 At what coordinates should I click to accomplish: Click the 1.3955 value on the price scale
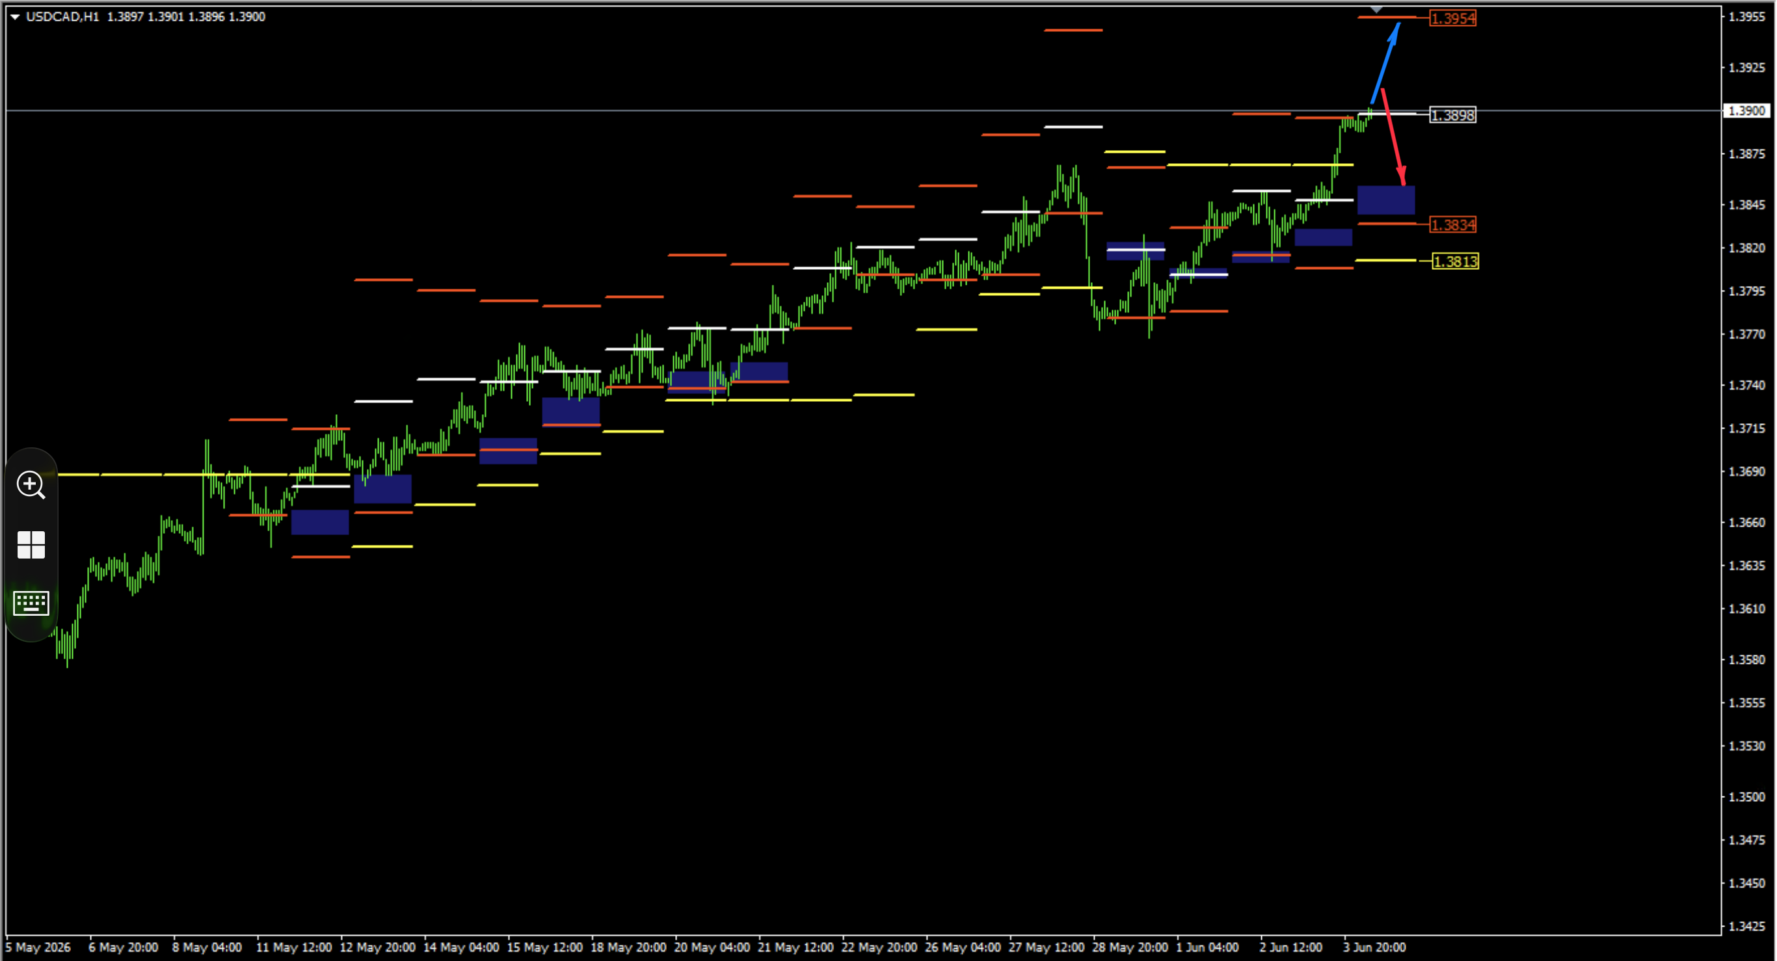click(1746, 16)
